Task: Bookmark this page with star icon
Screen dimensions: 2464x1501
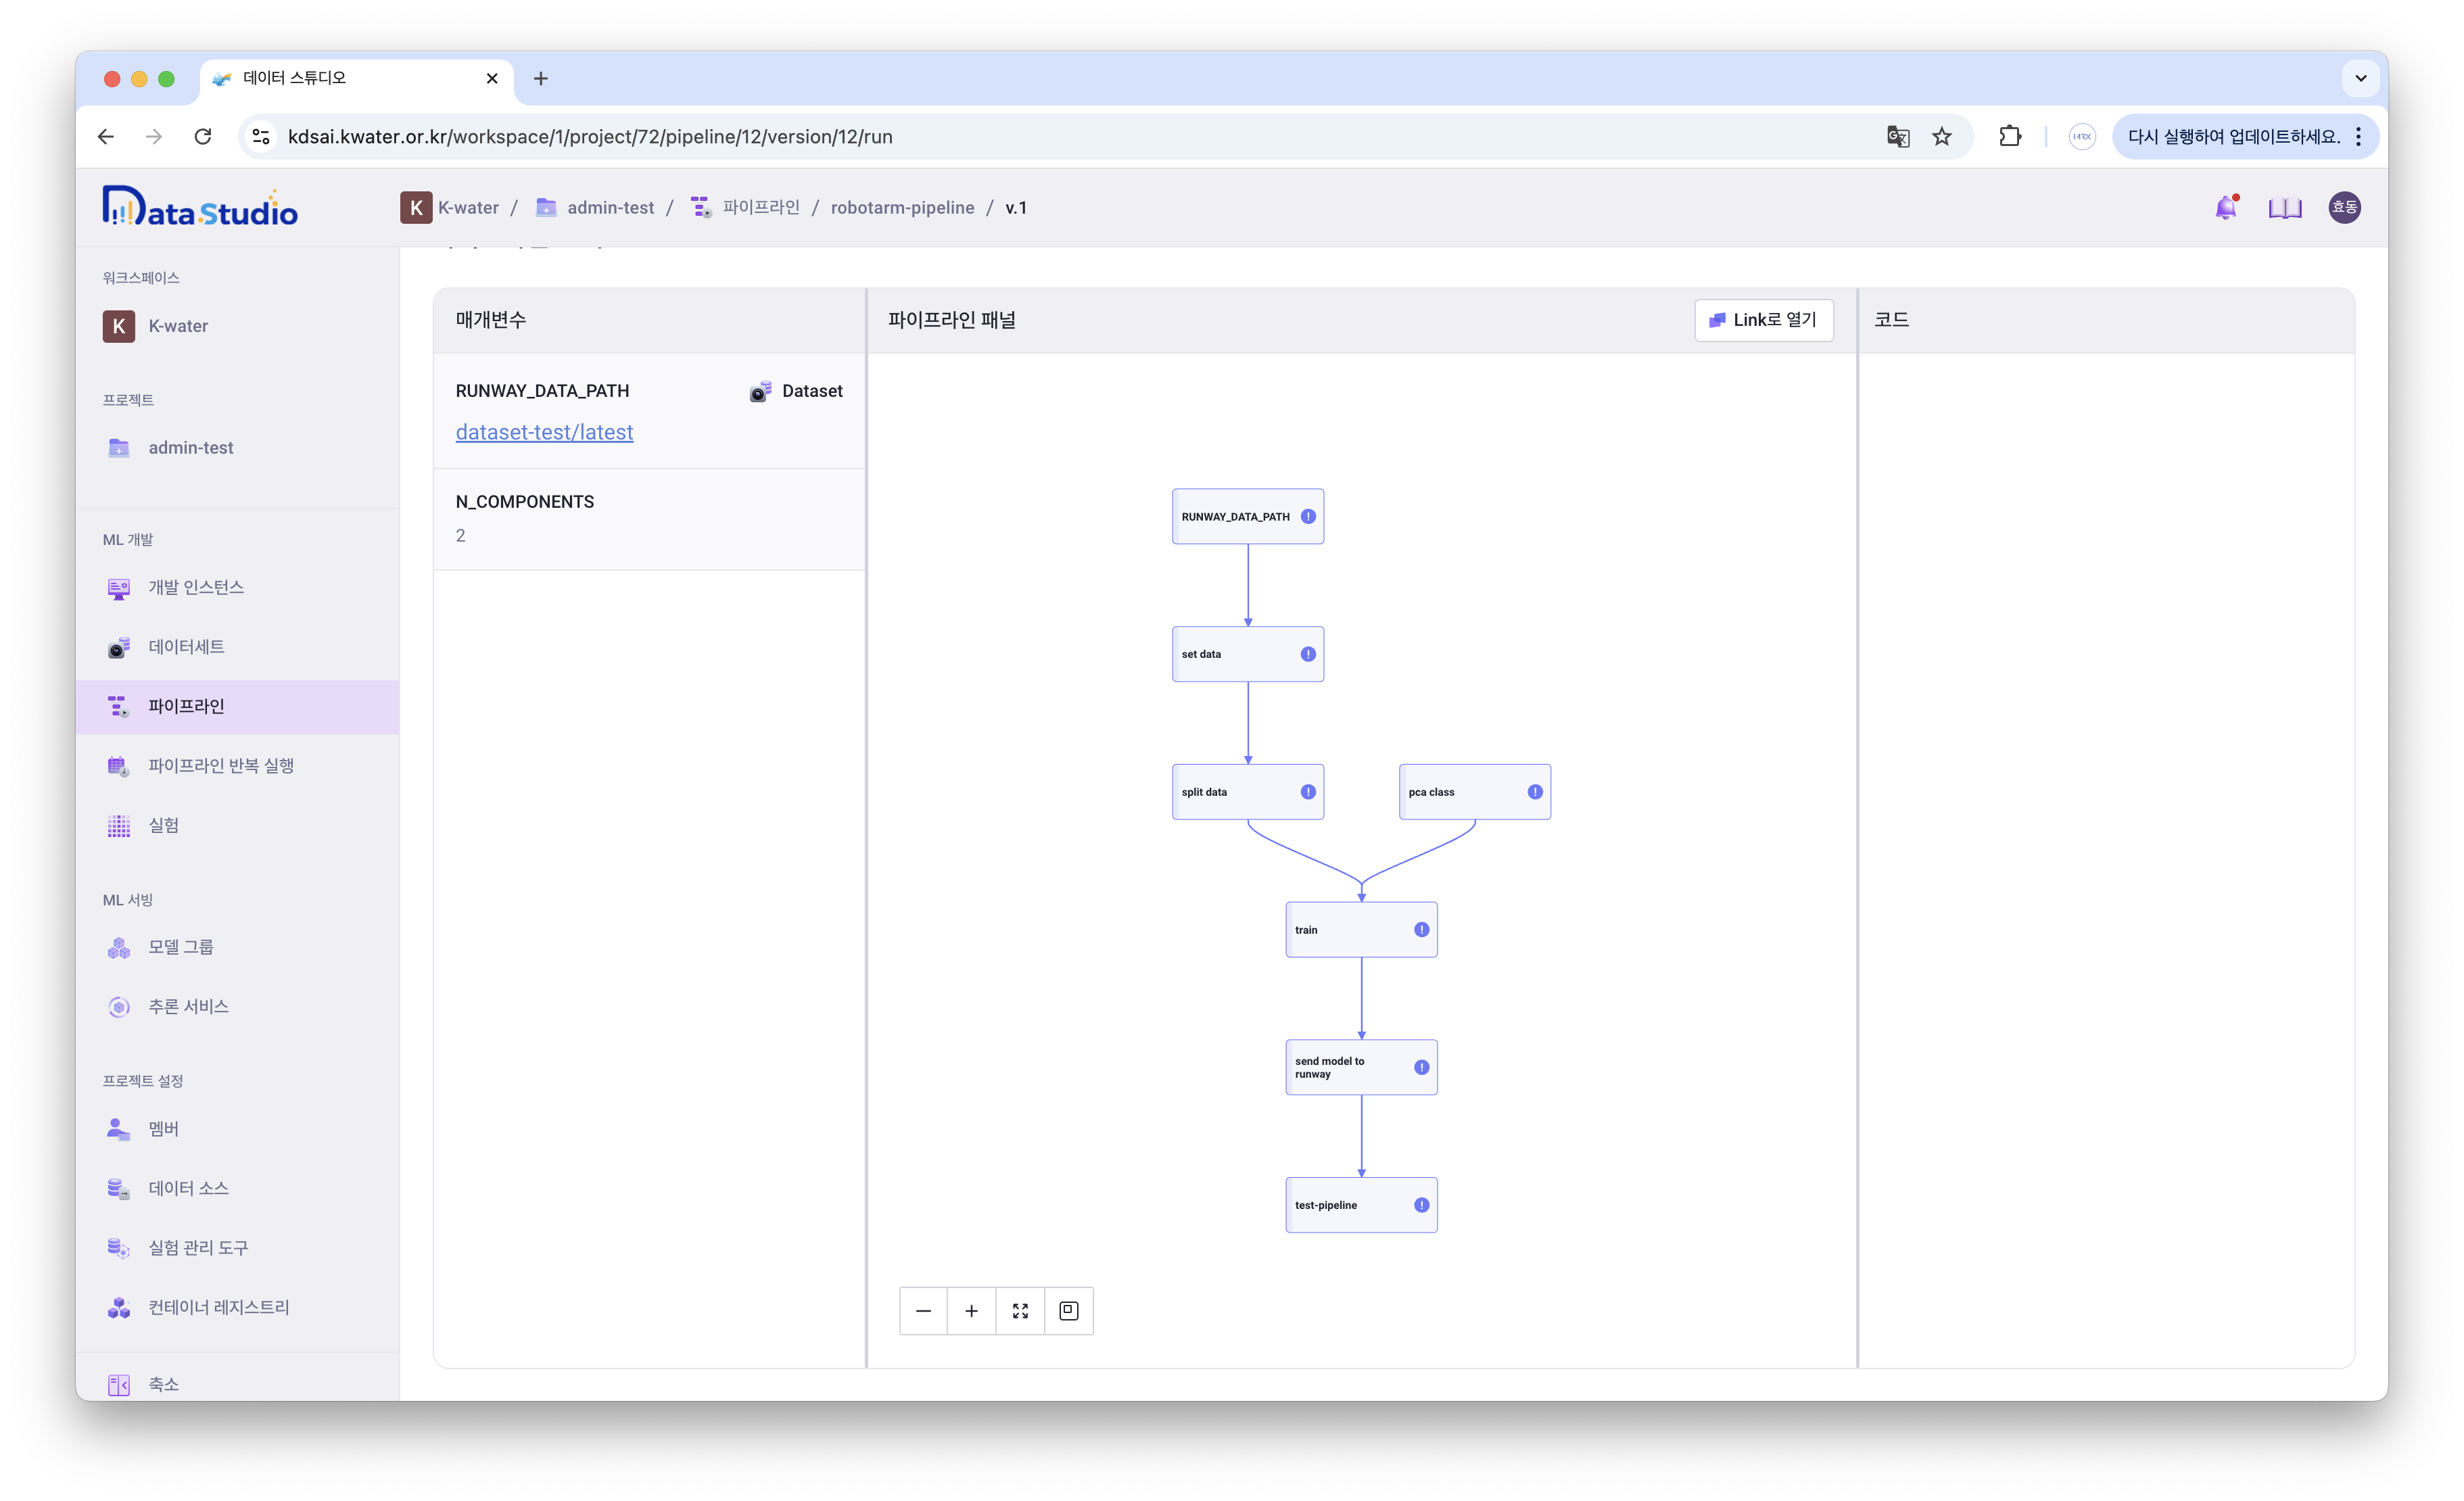Action: pyautogui.click(x=1941, y=137)
